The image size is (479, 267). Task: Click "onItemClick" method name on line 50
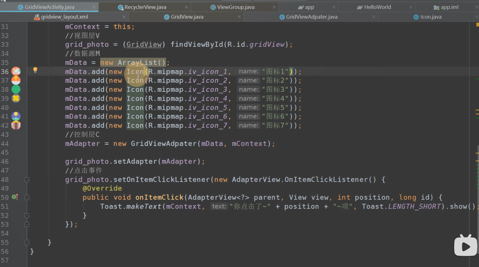159,197
